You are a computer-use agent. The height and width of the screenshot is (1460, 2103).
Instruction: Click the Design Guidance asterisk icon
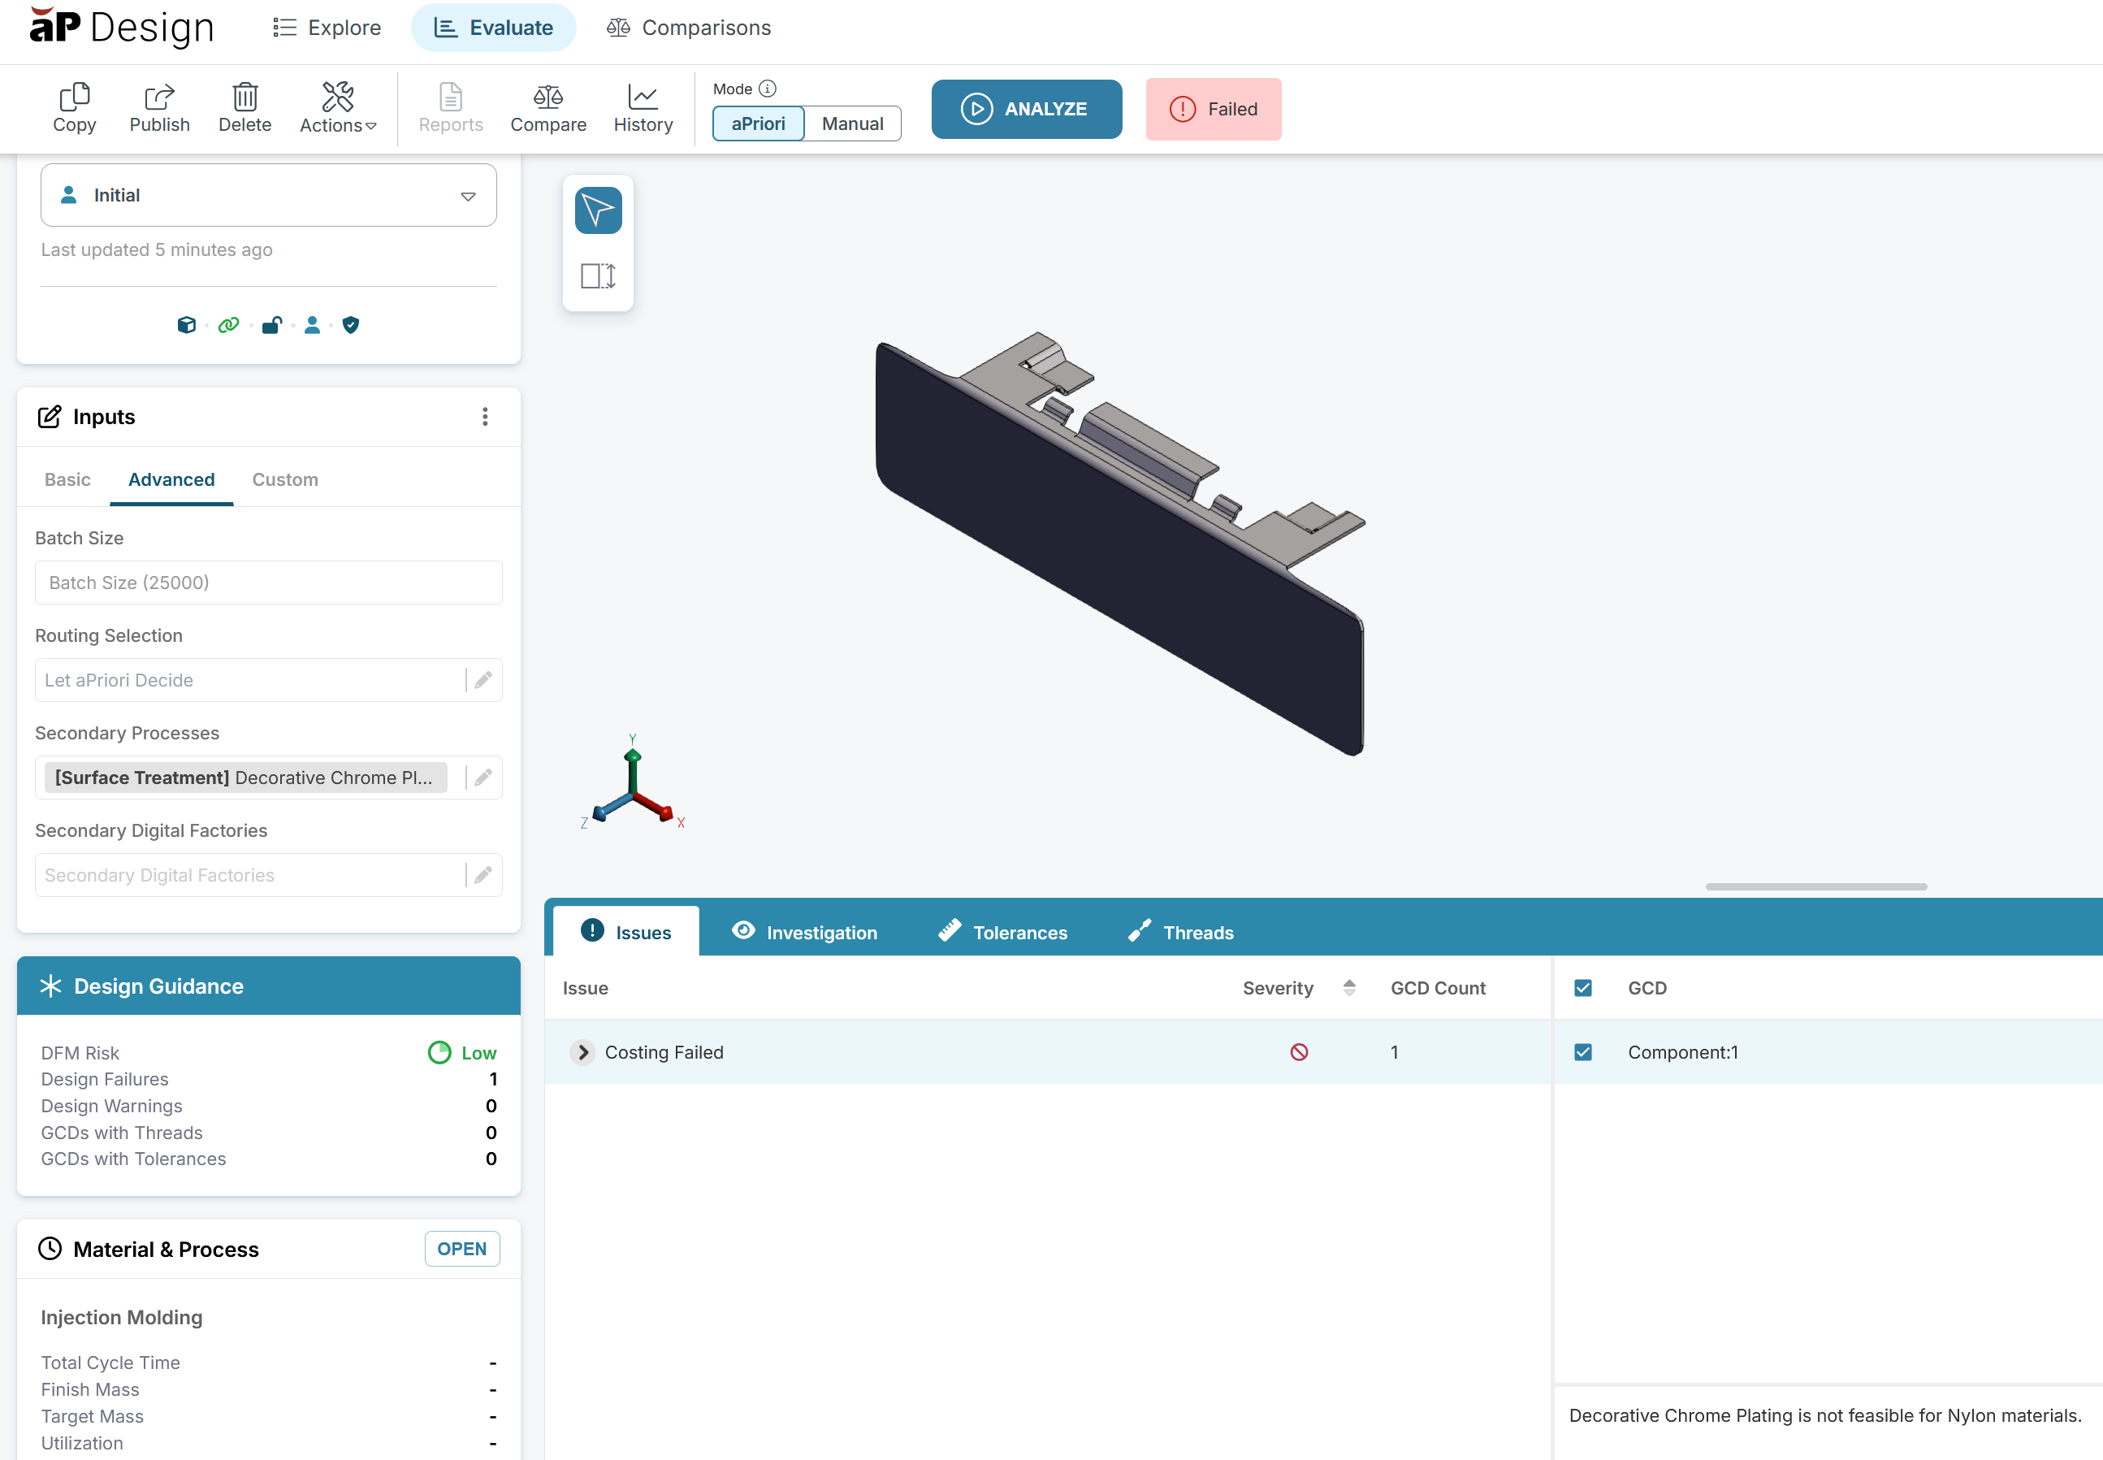click(x=50, y=986)
